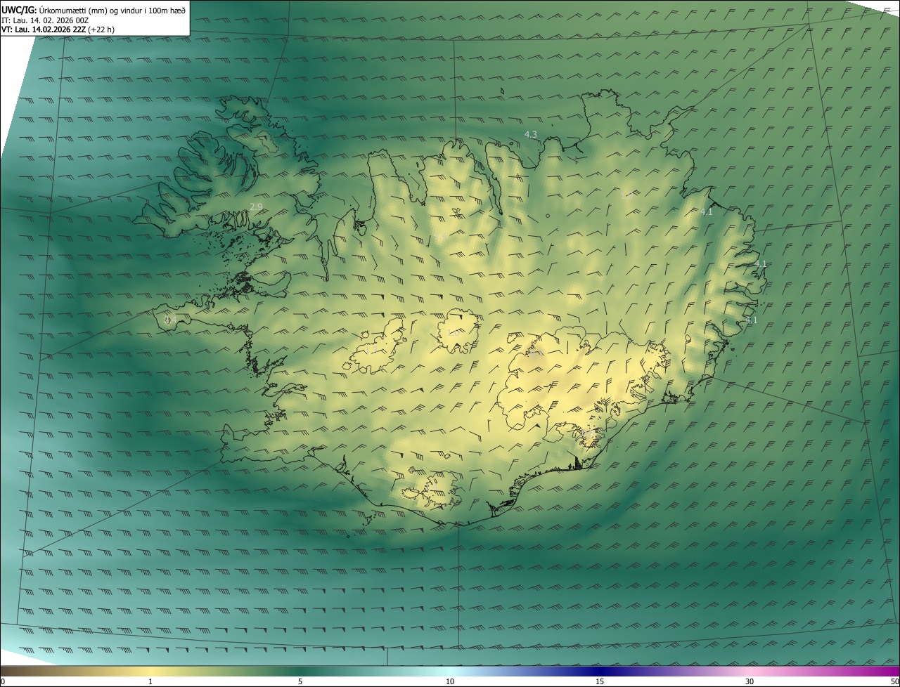Click the valid time line 'VT: Lau. 14.02.2026 22Z (+22 h)'

coord(58,30)
